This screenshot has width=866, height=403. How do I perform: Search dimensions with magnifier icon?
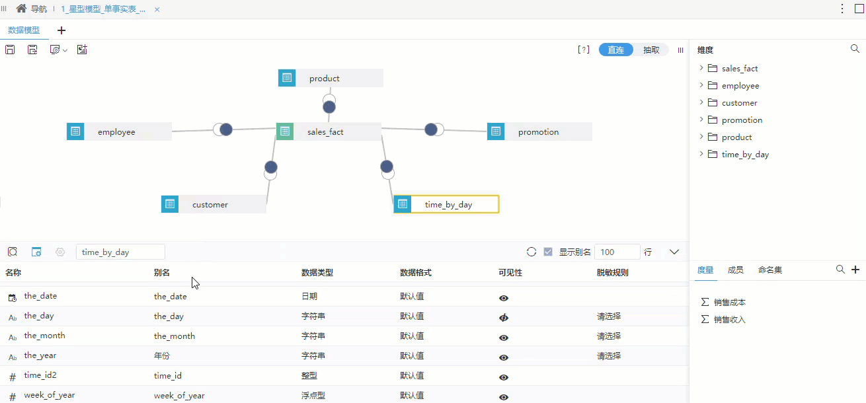click(x=855, y=49)
